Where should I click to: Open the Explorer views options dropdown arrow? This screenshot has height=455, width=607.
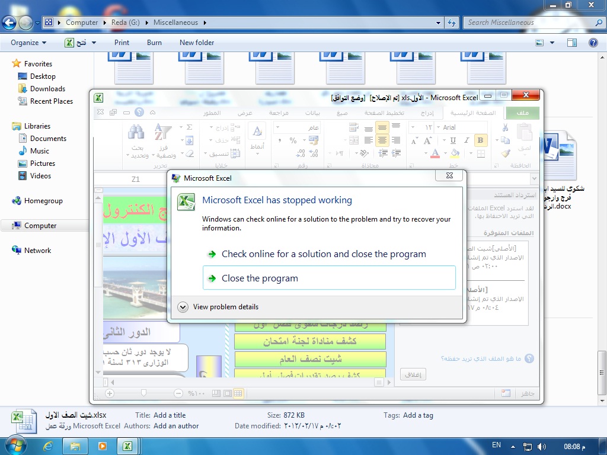click(x=552, y=43)
